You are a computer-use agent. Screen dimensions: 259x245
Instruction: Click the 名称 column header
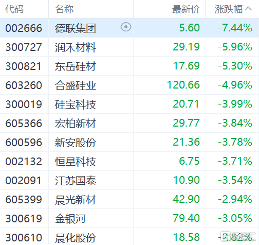click(x=64, y=9)
